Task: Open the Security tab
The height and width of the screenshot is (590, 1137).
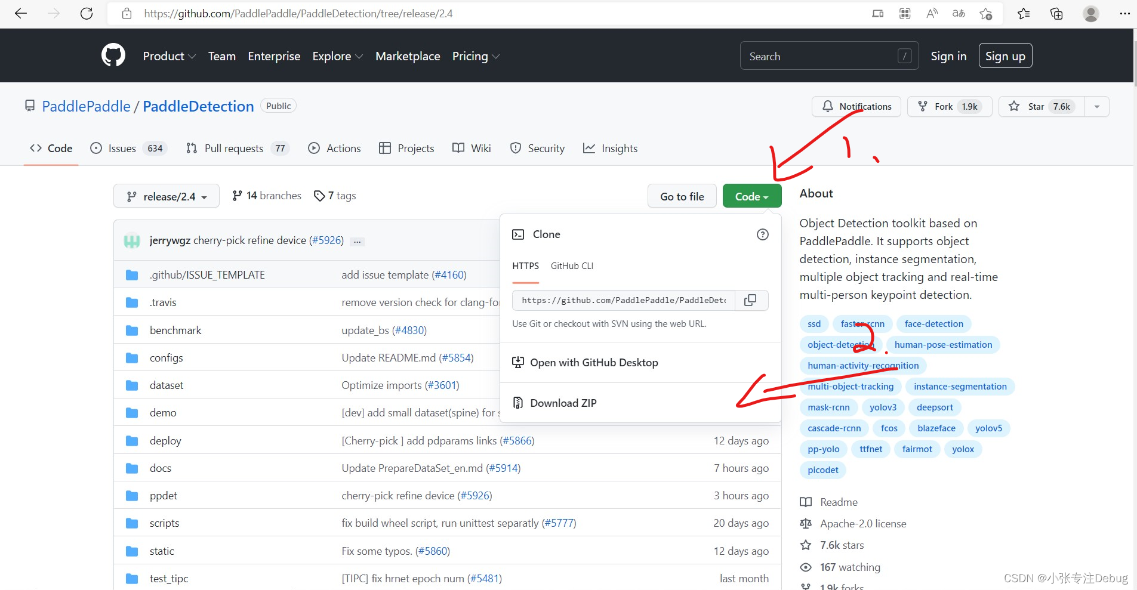Action: pyautogui.click(x=537, y=149)
